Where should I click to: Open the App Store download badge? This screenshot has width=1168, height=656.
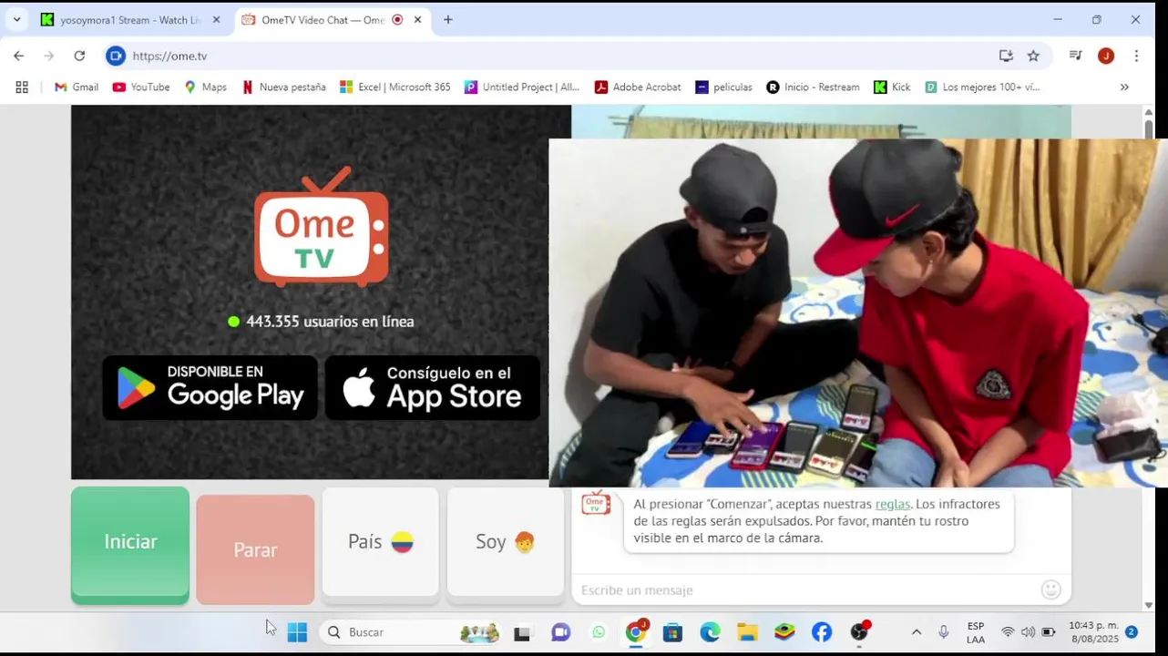pyautogui.click(x=433, y=388)
